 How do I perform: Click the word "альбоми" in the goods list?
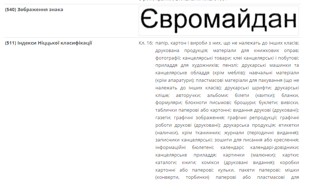(218, 95)
